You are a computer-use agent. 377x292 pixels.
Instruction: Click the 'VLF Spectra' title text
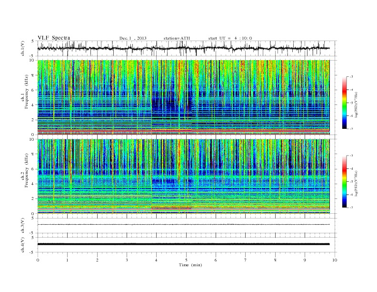pos(54,38)
